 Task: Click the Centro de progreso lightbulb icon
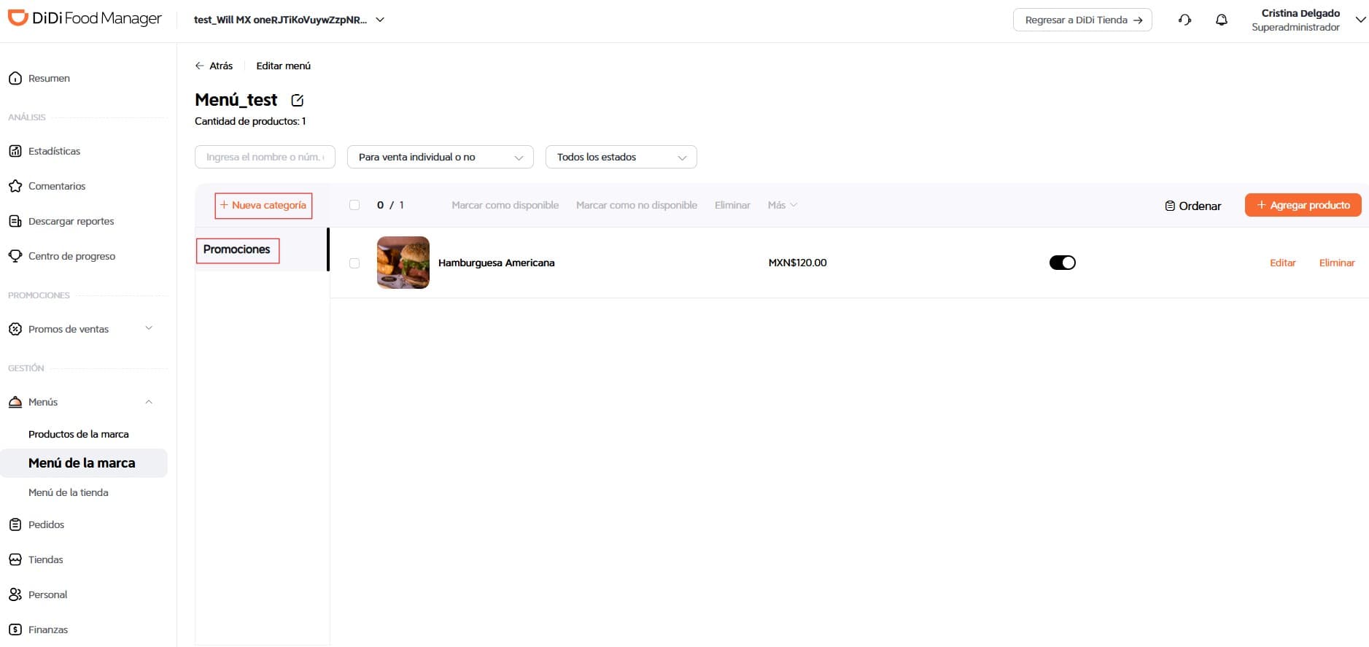[x=15, y=256]
